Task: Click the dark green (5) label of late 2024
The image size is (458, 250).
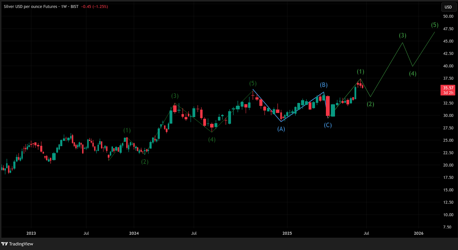Action: click(253, 83)
